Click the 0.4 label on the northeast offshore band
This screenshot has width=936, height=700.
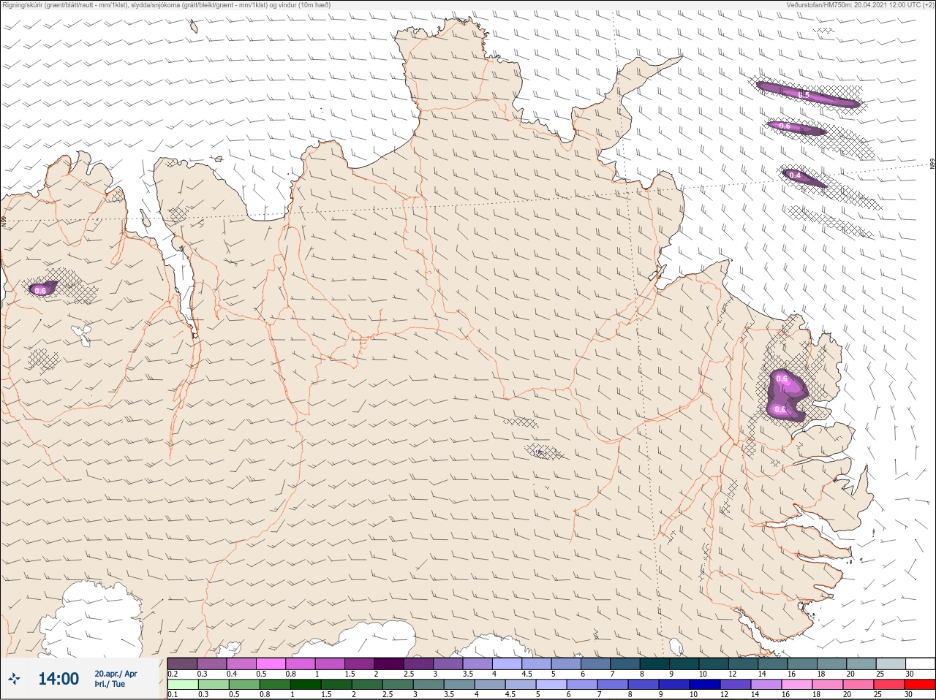[x=795, y=176]
